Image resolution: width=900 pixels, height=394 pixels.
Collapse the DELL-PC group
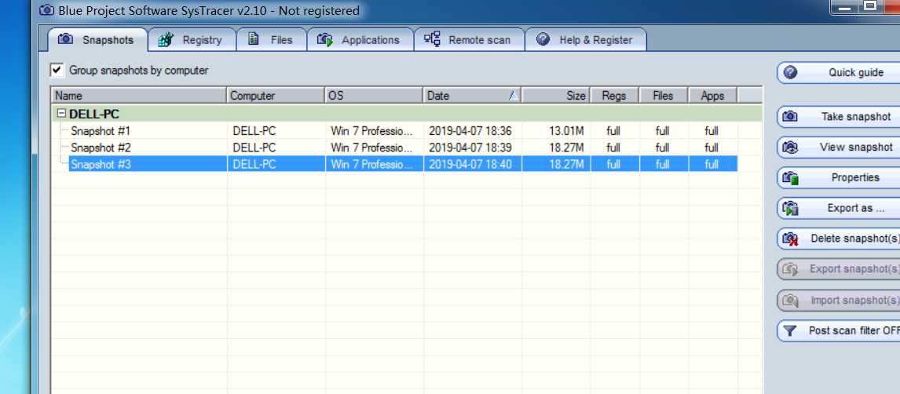[61, 114]
